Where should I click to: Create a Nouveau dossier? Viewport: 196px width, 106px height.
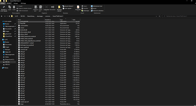pos(59,9)
